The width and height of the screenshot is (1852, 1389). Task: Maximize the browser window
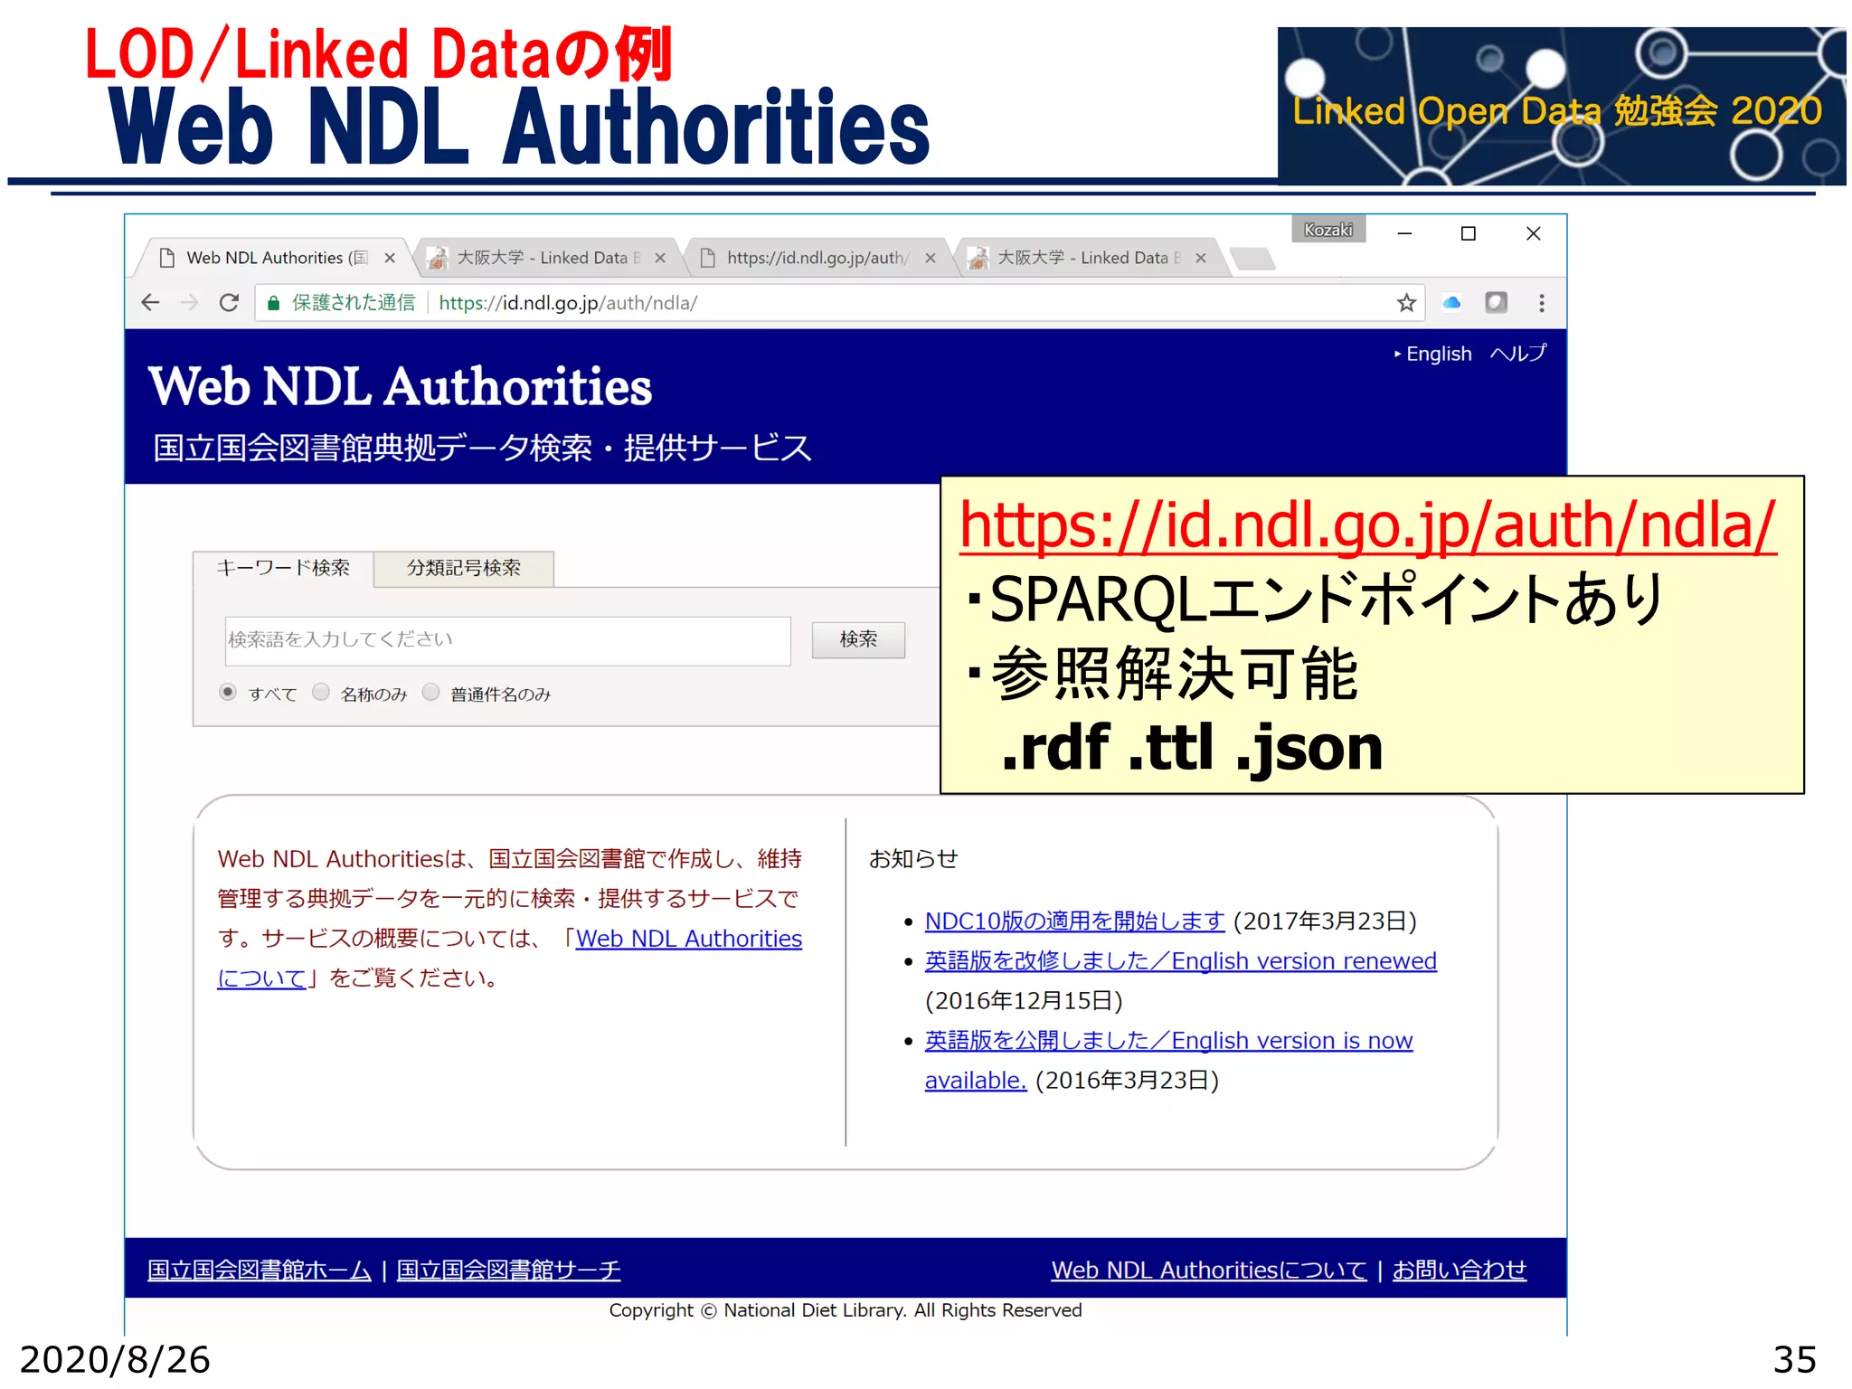click(1469, 233)
